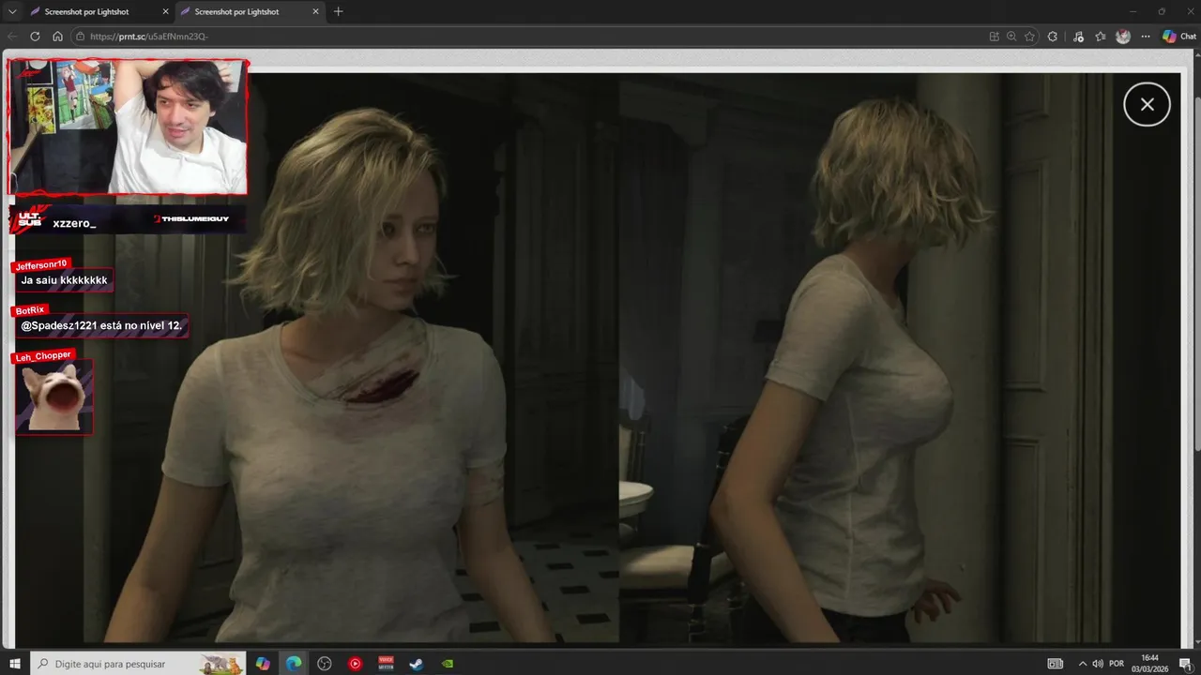Open the browser extensions menu

pos(1053,37)
